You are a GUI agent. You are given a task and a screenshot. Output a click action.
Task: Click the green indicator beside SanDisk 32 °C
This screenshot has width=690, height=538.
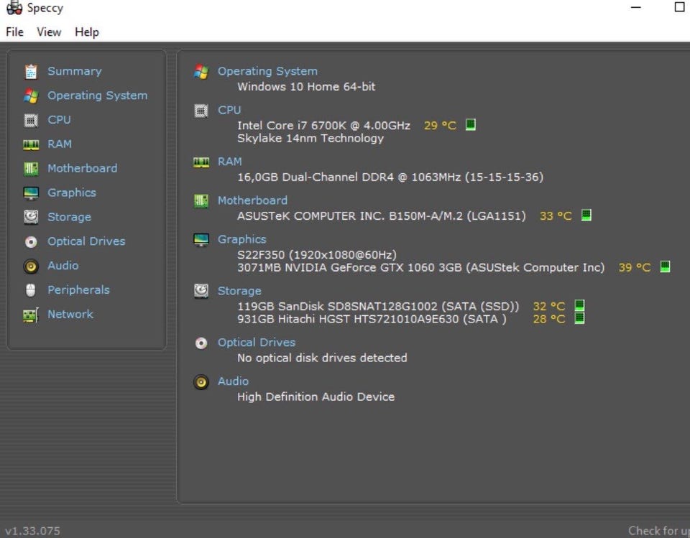pyautogui.click(x=579, y=305)
